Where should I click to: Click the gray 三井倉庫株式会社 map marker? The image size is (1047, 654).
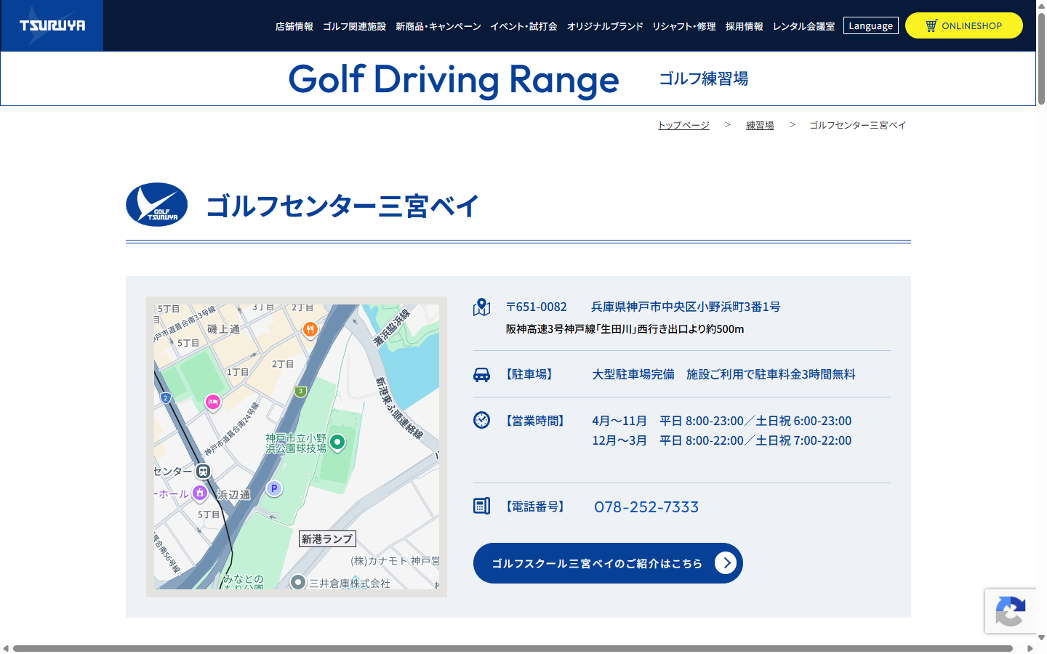click(x=297, y=582)
